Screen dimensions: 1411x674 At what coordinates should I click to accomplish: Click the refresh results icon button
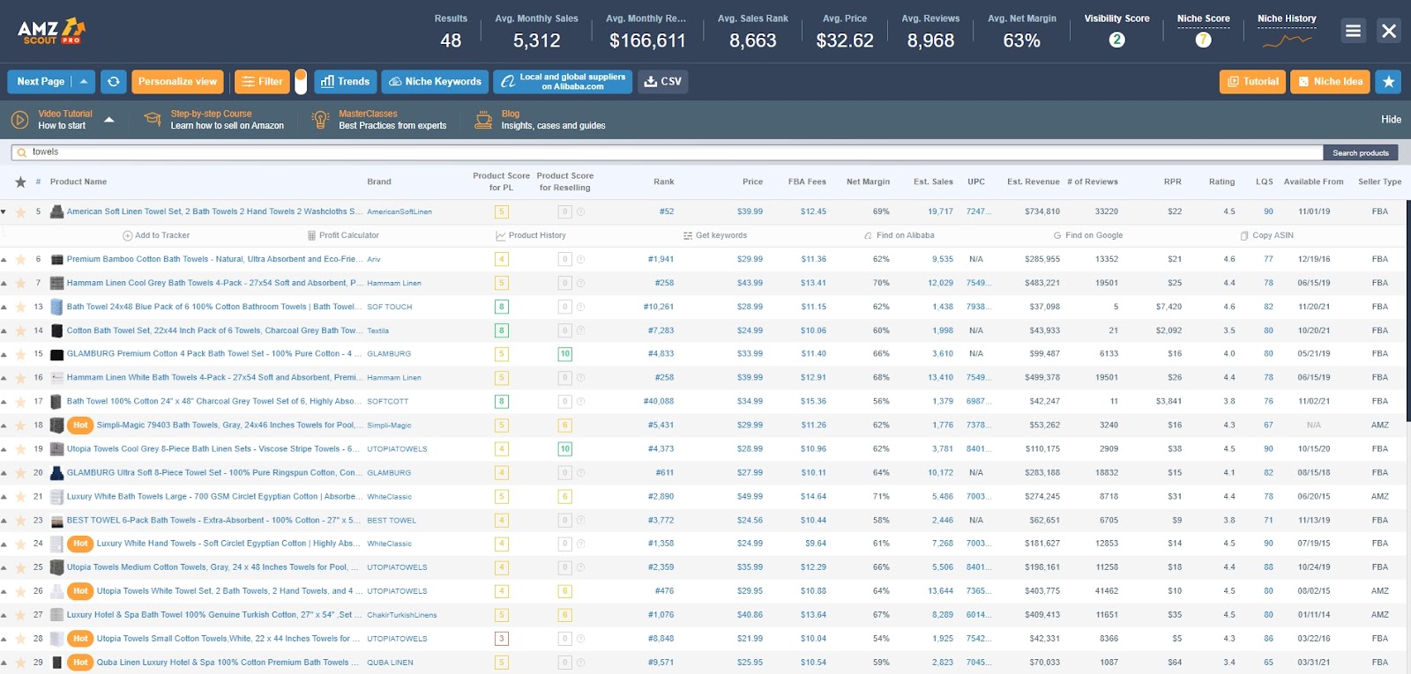[113, 82]
